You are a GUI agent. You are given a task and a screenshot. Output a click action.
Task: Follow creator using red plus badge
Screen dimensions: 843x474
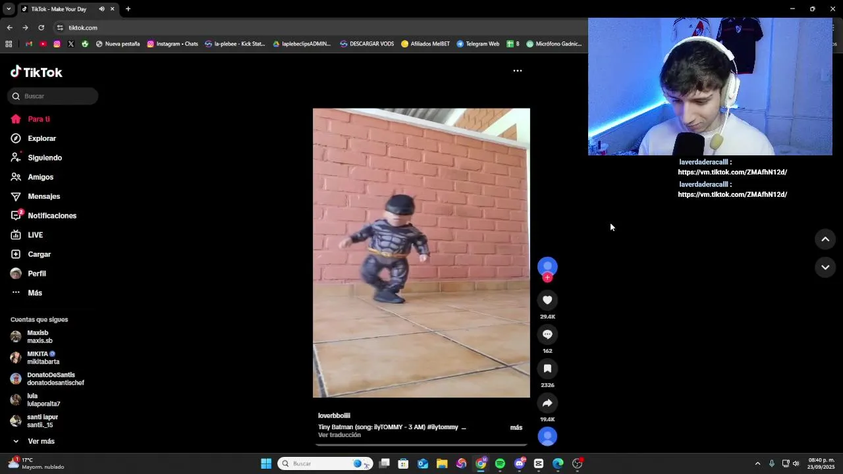547,278
